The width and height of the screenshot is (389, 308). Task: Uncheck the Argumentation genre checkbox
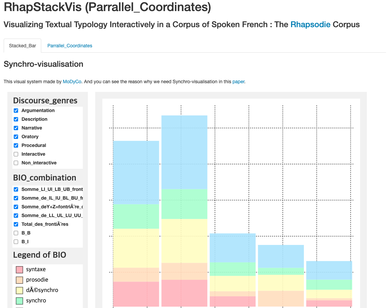16,110
